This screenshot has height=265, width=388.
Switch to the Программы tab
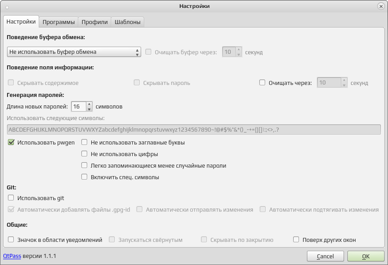pyautogui.click(x=59, y=22)
